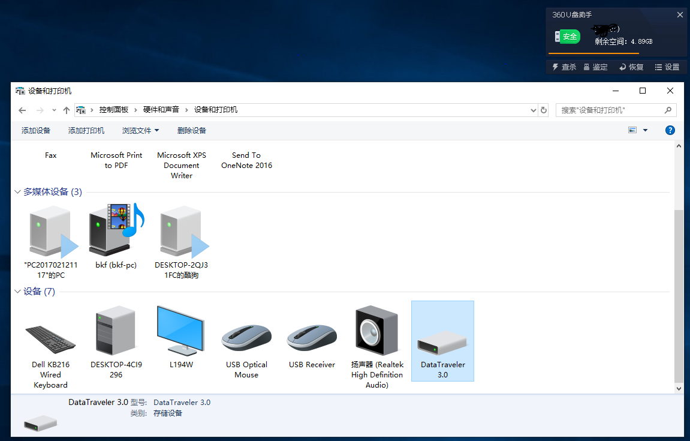690x441 pixels.
Task: Click the DataTraveler 3.0 details pane icon
Action: click(x=41, y=423)
